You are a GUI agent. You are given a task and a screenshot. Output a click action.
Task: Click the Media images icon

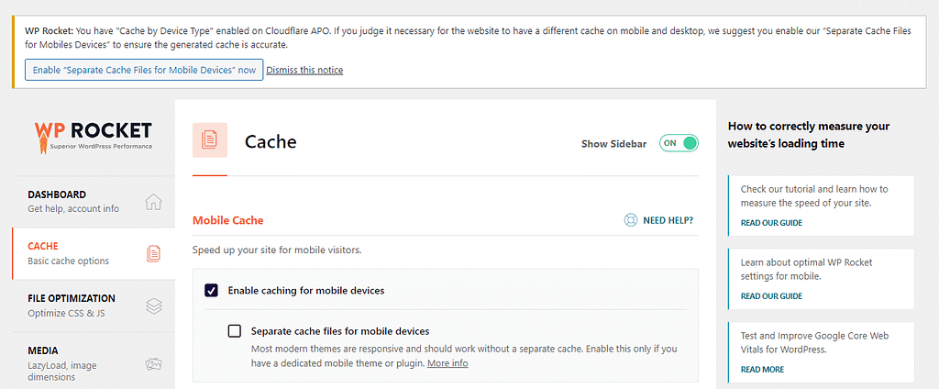click(154, 364)
